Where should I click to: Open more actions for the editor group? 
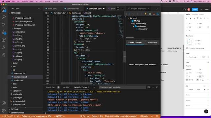[122, 9]
